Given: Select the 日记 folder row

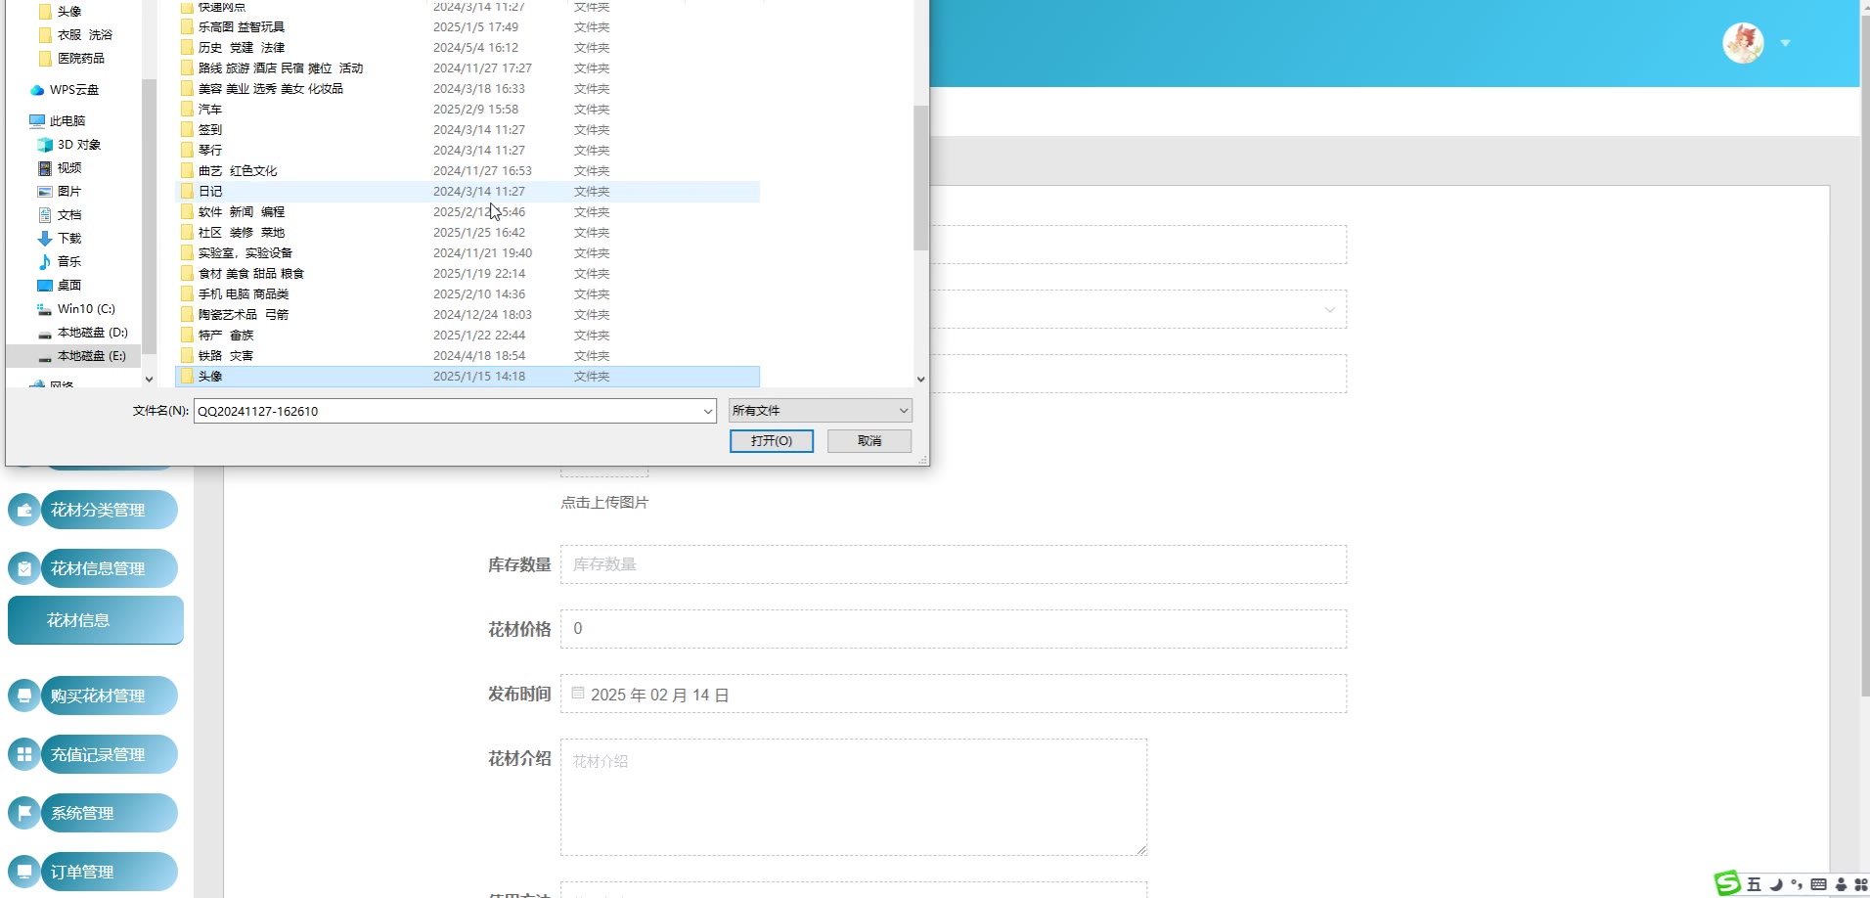Looking at the screenshot, I should click(467, 192).
